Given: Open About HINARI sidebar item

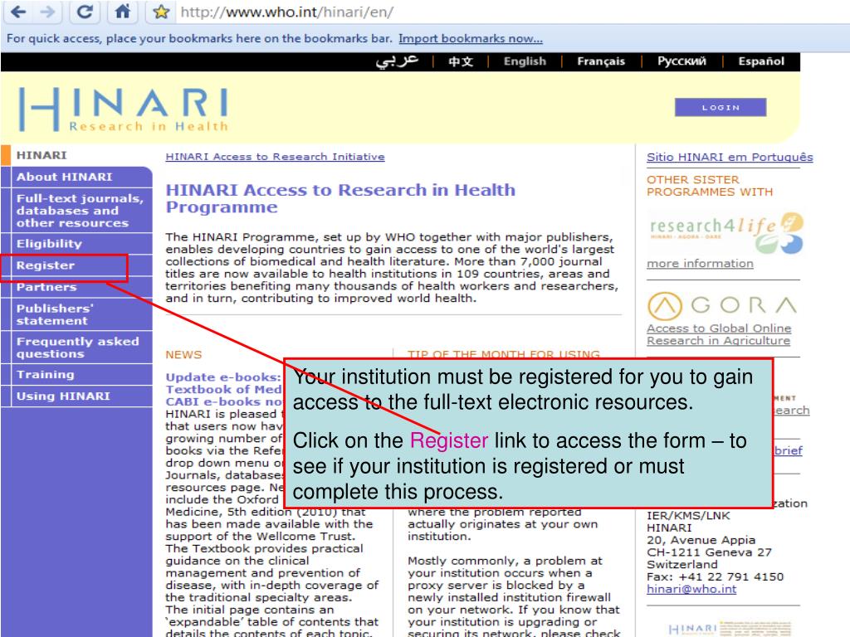Looking at the screenshot, I should tap(76, 177).
